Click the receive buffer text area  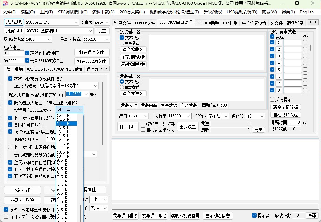tap(206, 53)
